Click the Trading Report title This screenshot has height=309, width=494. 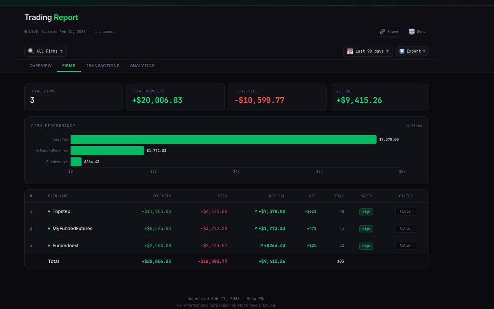(51, 17)
